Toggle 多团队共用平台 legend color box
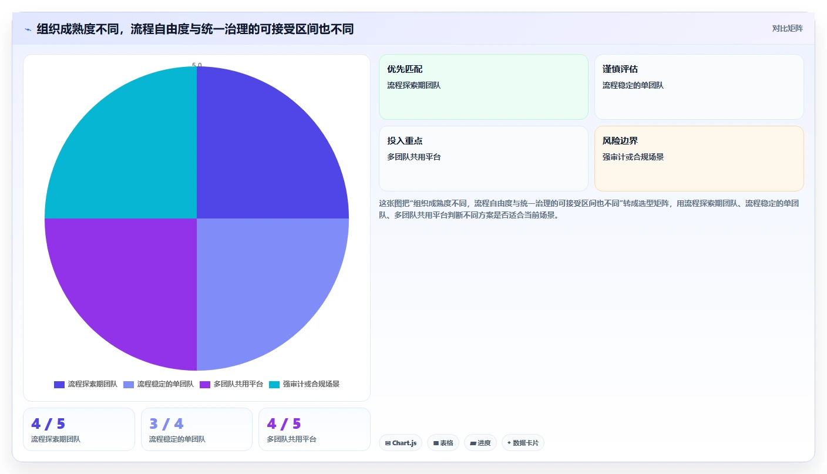 click(205, 384)
